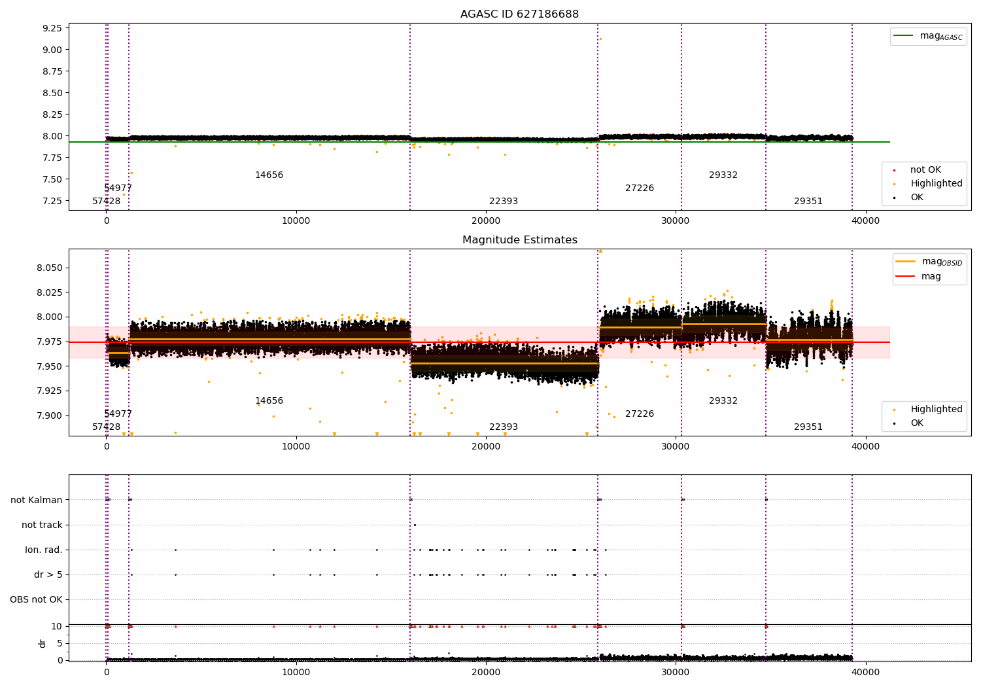Click OBSID label 22393 in the Magnitude Estimates plot
This screenshot has height=687, width=981.
click(504, 427)
